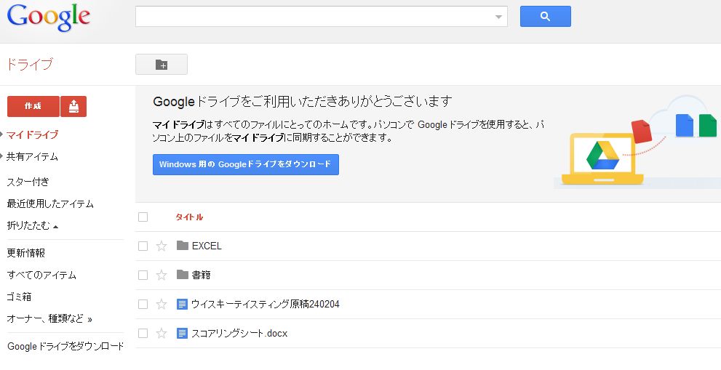Check the 書籍 folder checkbox
This screenshot has width=721, height=370.
143,275
